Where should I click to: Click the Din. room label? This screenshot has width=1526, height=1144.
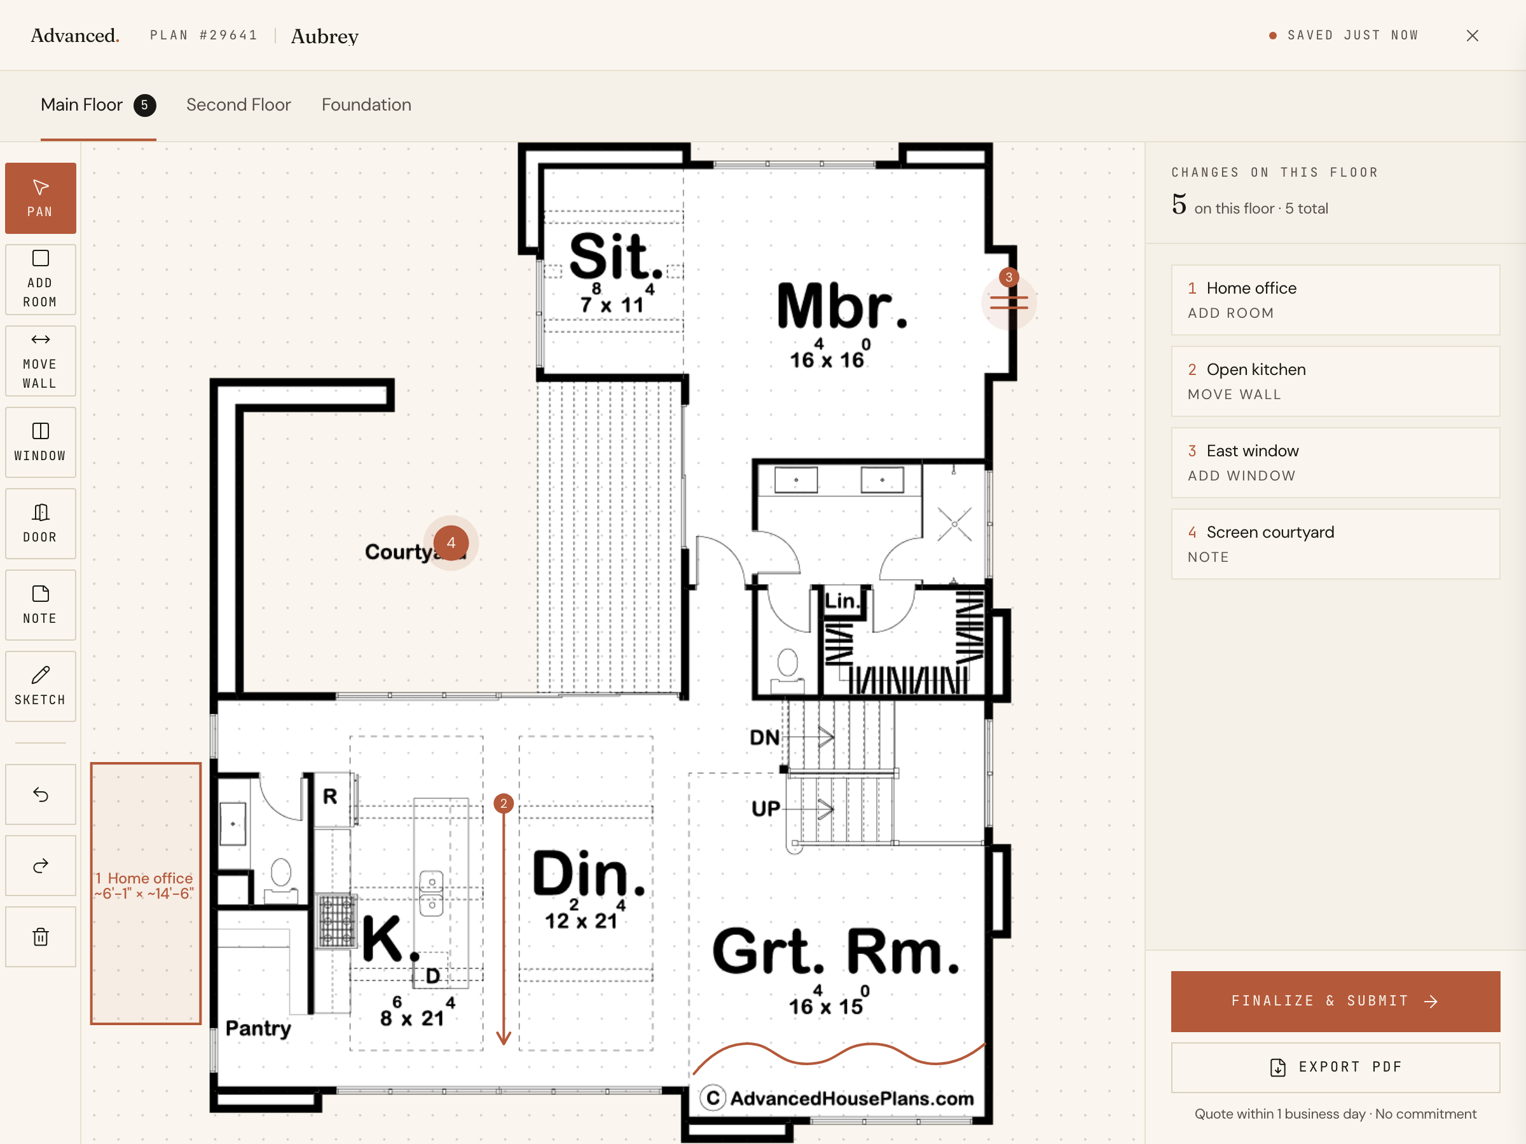[589, 874]
